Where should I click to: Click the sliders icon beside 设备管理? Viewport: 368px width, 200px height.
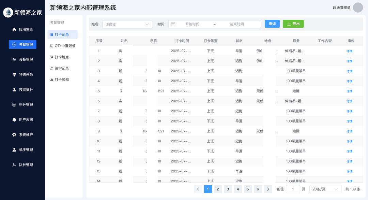14,59
